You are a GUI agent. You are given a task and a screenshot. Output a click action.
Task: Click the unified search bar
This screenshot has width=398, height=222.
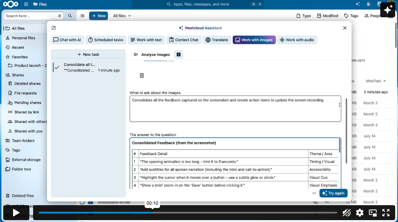coord(197,4)
